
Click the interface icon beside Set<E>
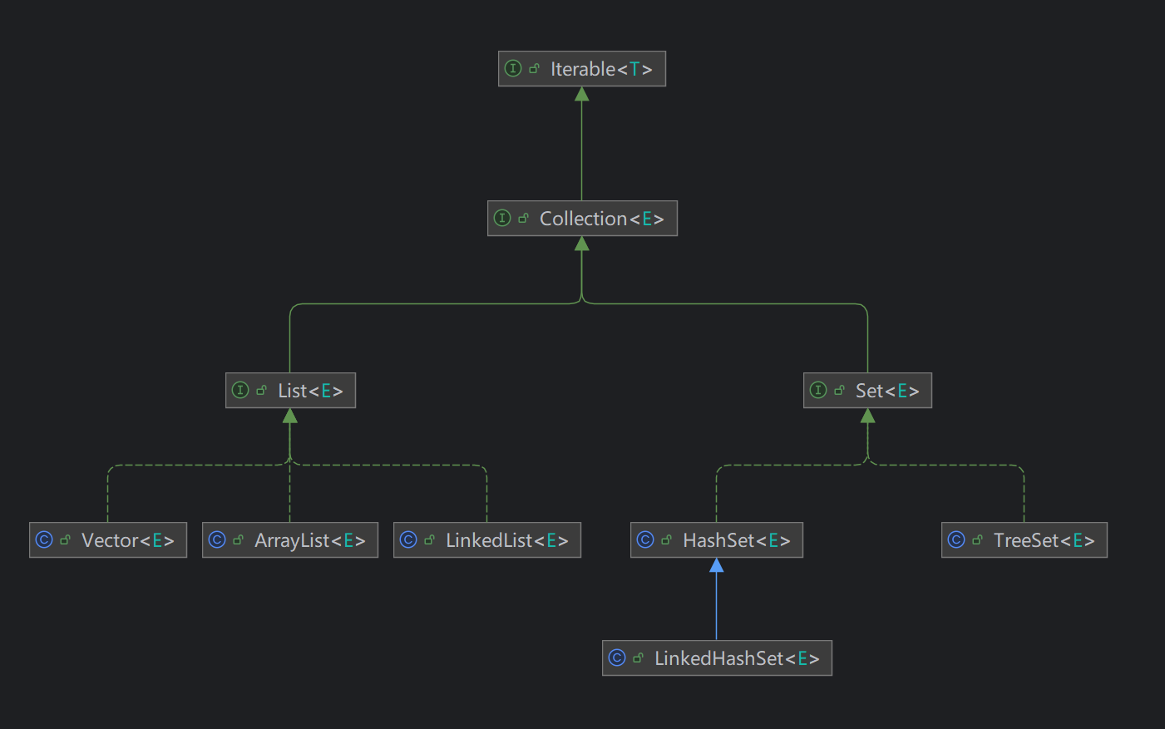818,391
